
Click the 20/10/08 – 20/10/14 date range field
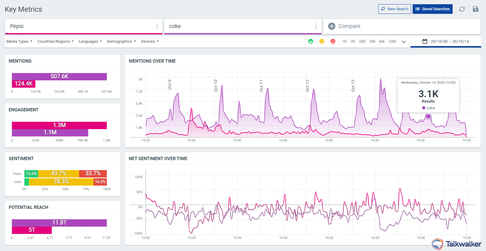coord(450,42)
